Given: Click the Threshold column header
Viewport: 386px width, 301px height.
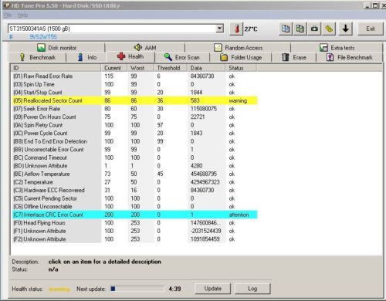Looking at the screenshot, I should coord(171,68).
